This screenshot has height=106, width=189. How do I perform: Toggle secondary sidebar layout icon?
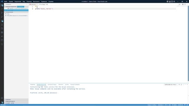click(x=172, y=1)
